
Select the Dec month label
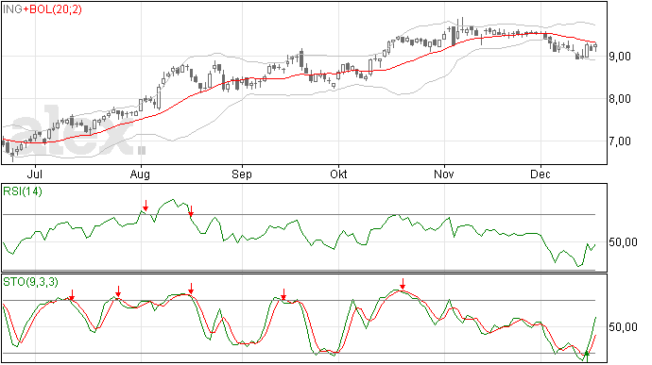click(x=540, y=174)
